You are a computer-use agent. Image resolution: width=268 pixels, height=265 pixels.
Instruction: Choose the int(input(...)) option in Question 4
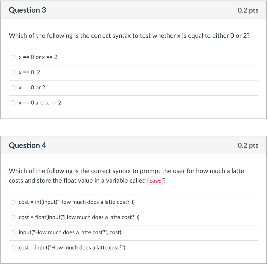pyautogui.click(x=13, y=202)
